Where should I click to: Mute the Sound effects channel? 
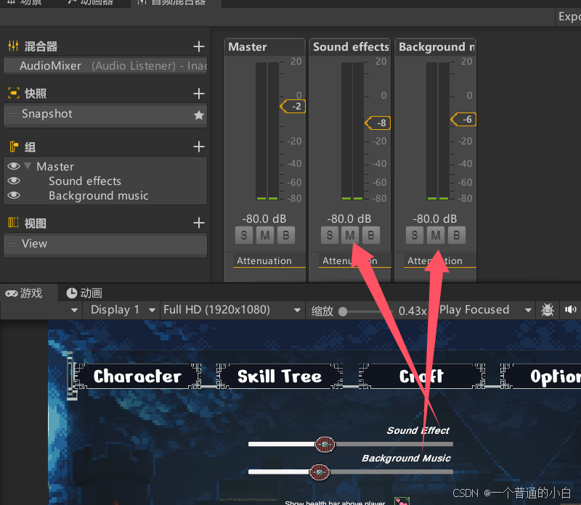click(x=350, y=235)
